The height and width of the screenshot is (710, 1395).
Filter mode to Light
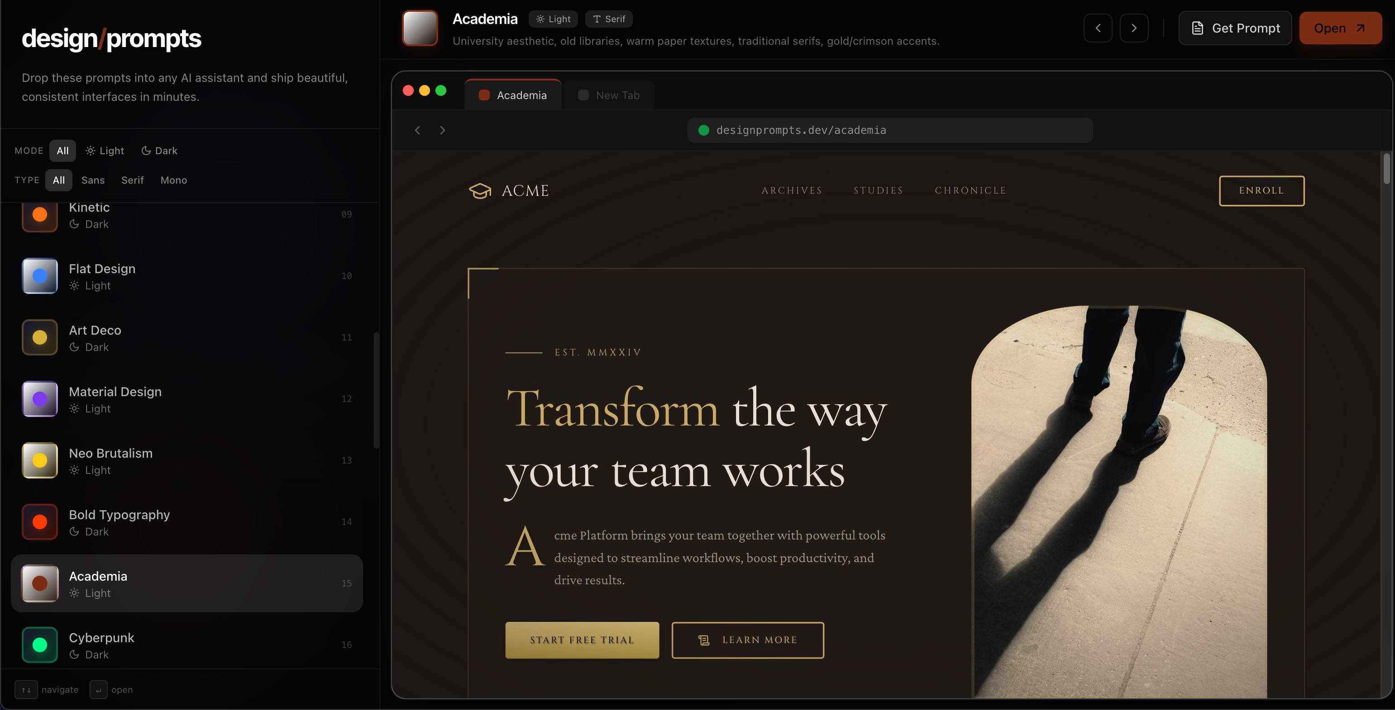[105, 151]
